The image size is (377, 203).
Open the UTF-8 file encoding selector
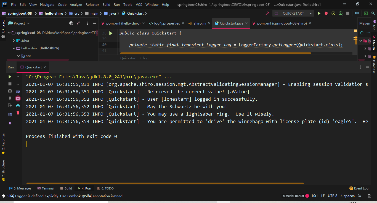click(x=333, y=196)
